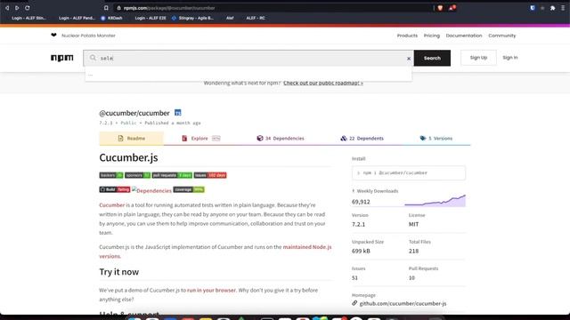
Task: Click the Sign Up button
Action: click(478, 58)
